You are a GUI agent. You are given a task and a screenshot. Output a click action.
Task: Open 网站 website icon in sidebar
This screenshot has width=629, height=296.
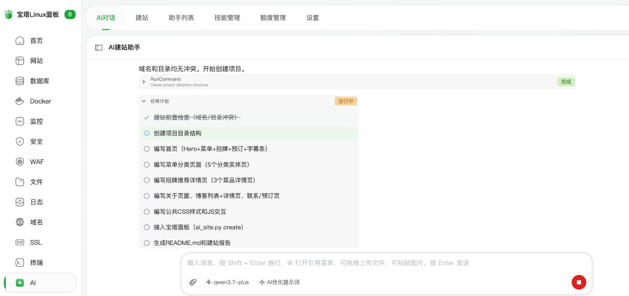(x=20, y=61)
